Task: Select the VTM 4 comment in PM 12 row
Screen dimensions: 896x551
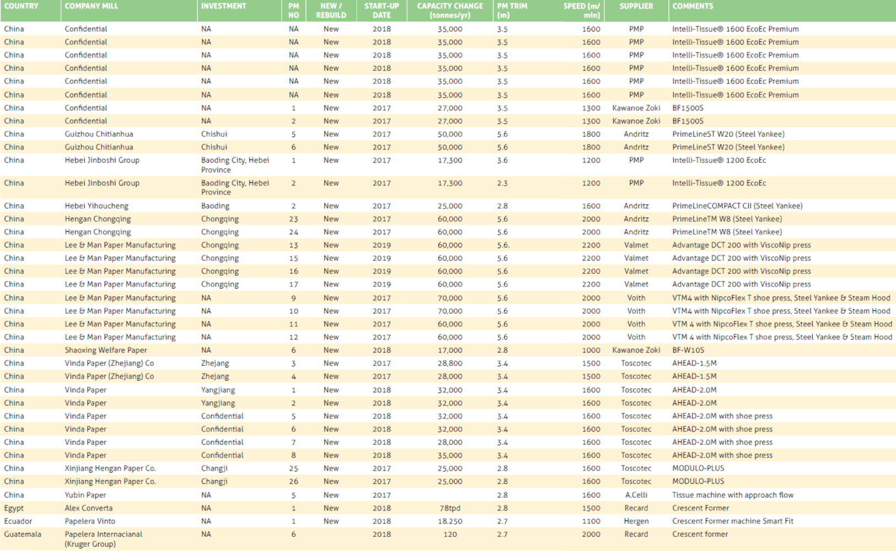Action: pos(782,337)
